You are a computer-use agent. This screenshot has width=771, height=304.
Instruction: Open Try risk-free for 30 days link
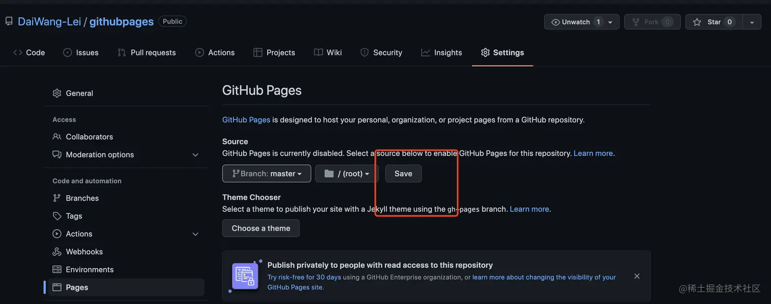(x=304, y=278)
